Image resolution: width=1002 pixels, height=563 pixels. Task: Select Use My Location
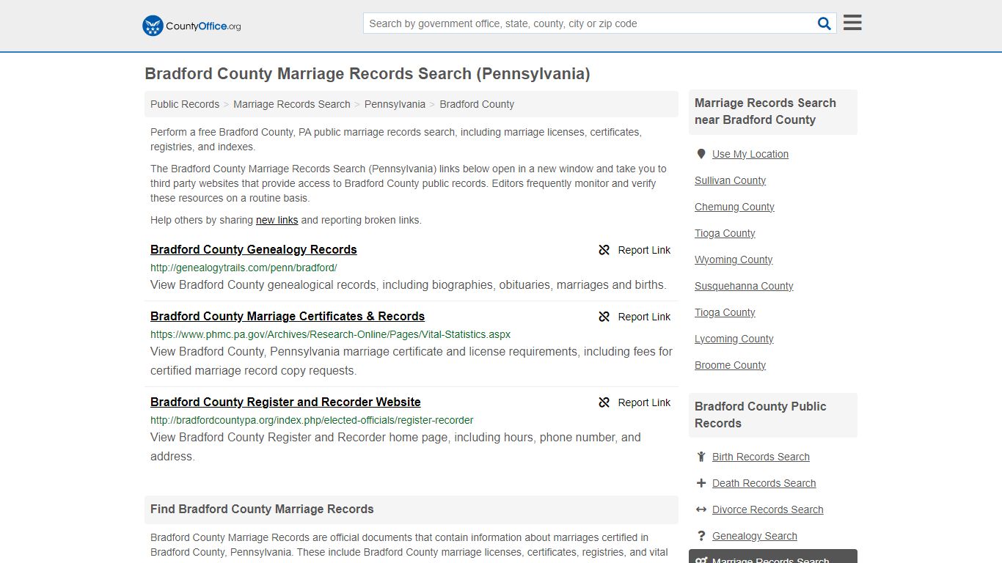point(750,154)
